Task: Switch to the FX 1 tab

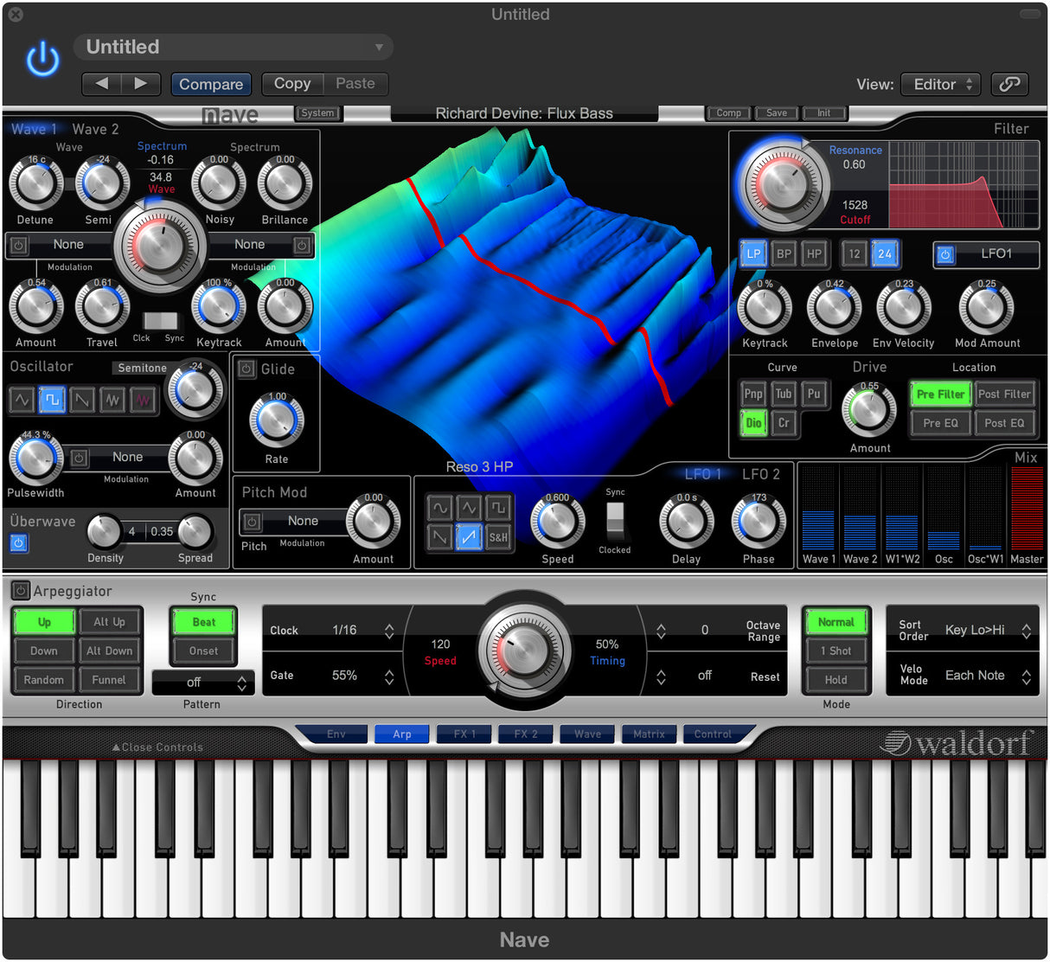Action: click(x=464, y=734)
